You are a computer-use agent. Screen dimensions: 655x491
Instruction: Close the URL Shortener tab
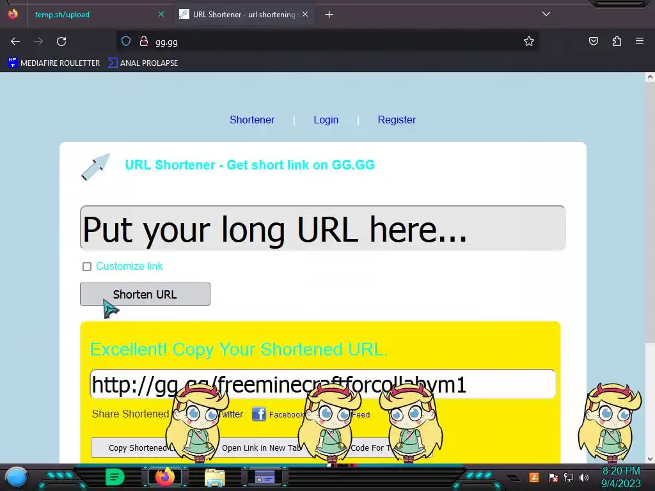(305, 14)
